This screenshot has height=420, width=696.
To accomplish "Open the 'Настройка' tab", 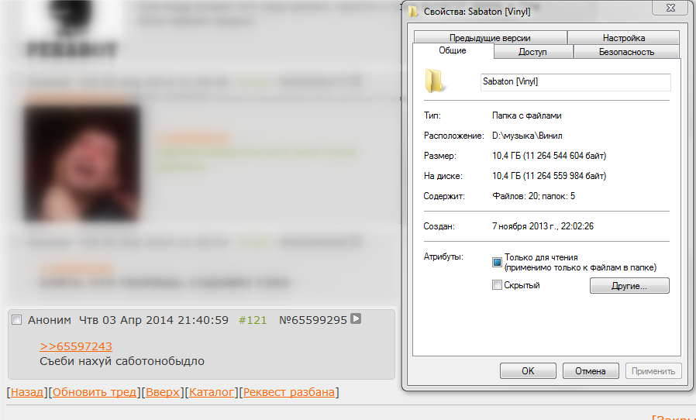I will click(624, 38).
